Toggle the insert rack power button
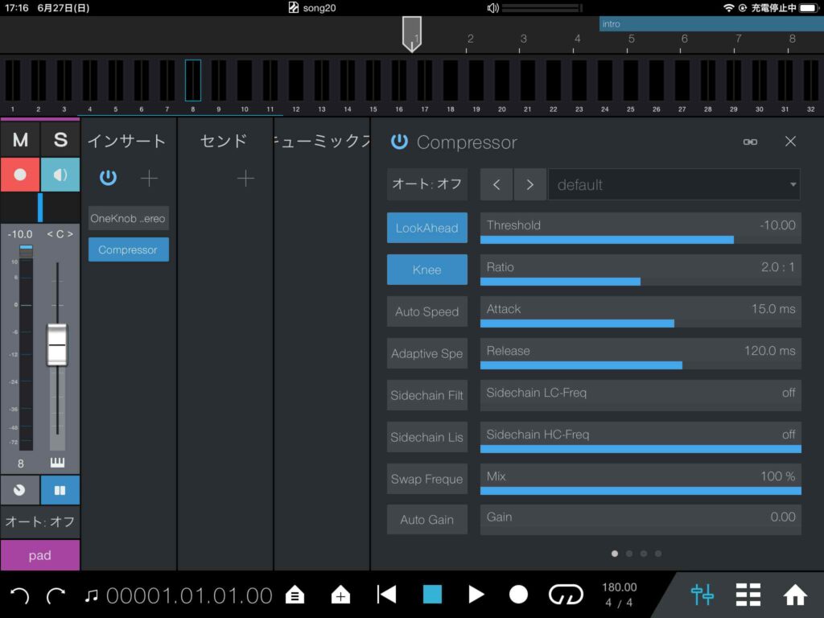 point(108,178)
